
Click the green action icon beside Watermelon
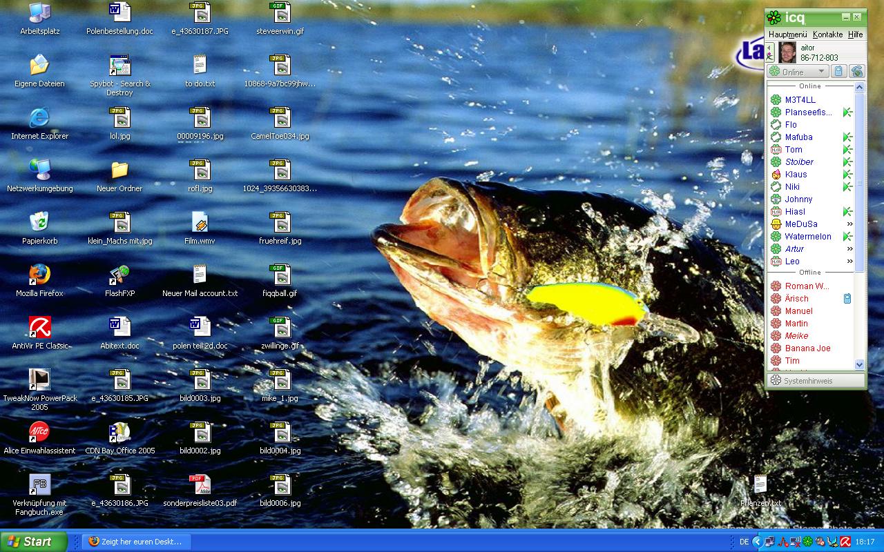coord(847,237)
